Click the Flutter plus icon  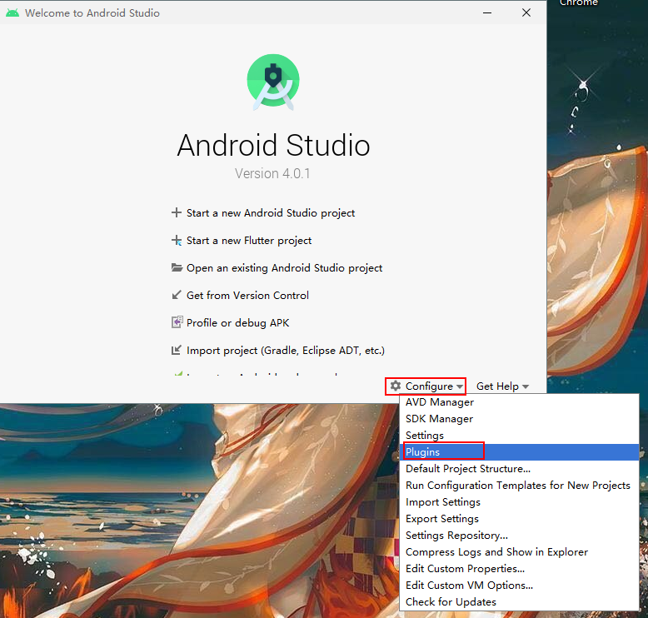(177, 240)
